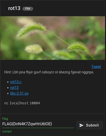Screen dimensions: 106x136
Task: Click the word localhost in the command
Action: click(x=19, y=103)
